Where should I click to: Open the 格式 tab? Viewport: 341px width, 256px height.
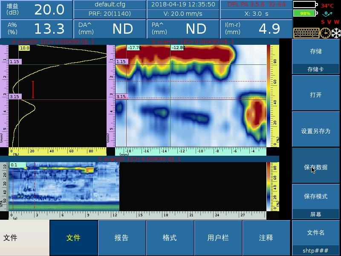pyautogui.click(x=170, y=238)
